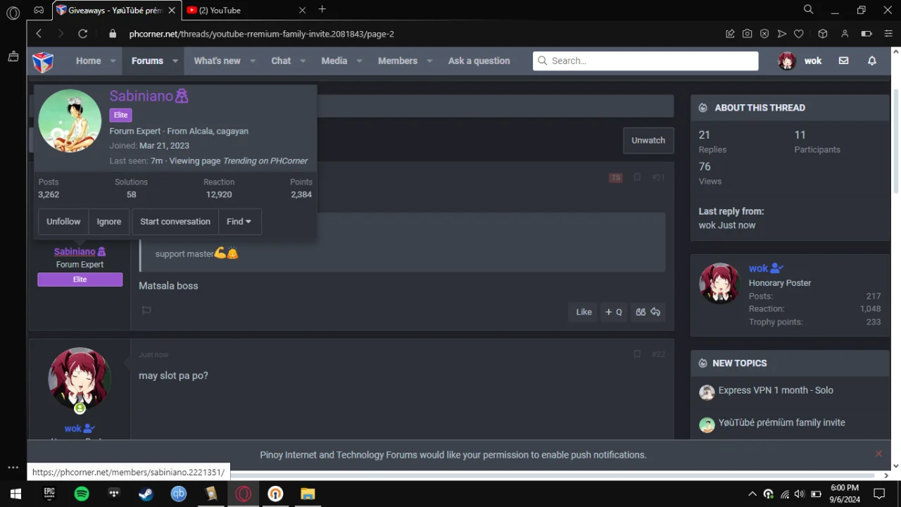The height and width of the screenshot is (507, 901).
Task: Like the Matsala boss post
Action: pos(584,312)
